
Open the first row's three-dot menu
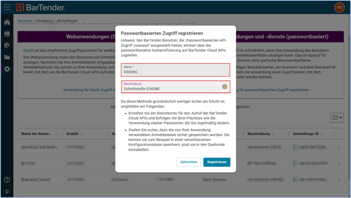click(338, 147)
